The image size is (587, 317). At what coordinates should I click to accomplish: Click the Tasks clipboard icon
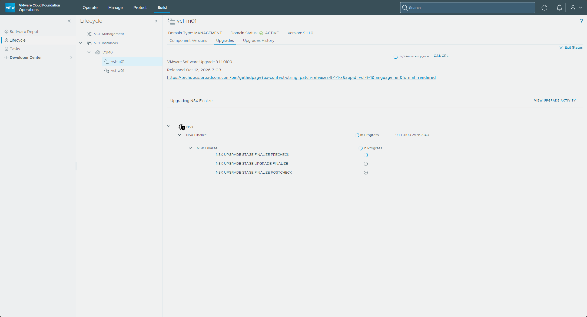[x=6, y=49]
